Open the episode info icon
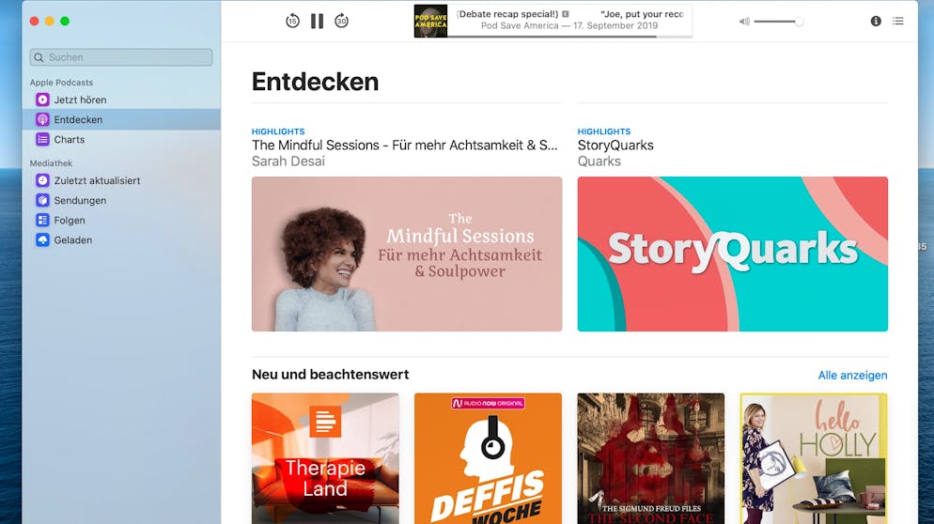Viewport: 934px width, 524px height. click(x=876, y=21)
